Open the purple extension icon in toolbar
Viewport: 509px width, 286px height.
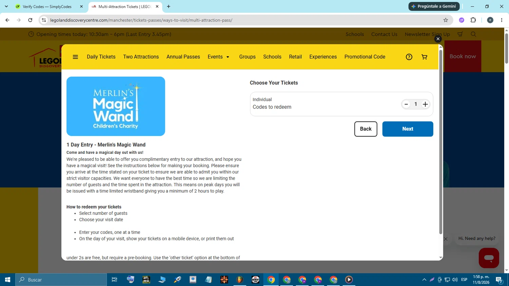[x=461, y=20]
